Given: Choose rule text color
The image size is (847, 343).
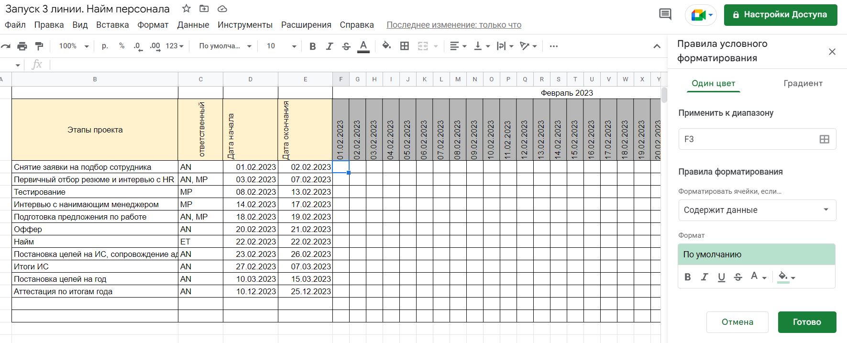Looking at the screenshot, I should [x=758, y=277].
